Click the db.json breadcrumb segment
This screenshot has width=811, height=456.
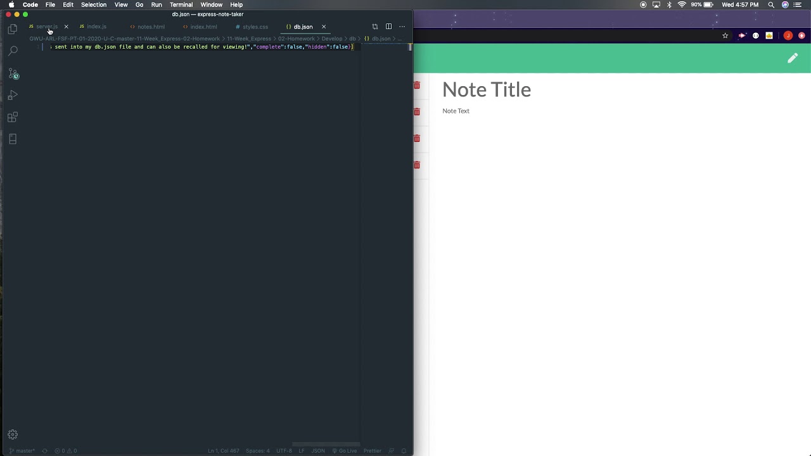381,39
